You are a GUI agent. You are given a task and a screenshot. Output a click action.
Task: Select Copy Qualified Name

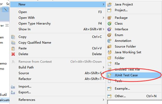(x=35, y=43)
